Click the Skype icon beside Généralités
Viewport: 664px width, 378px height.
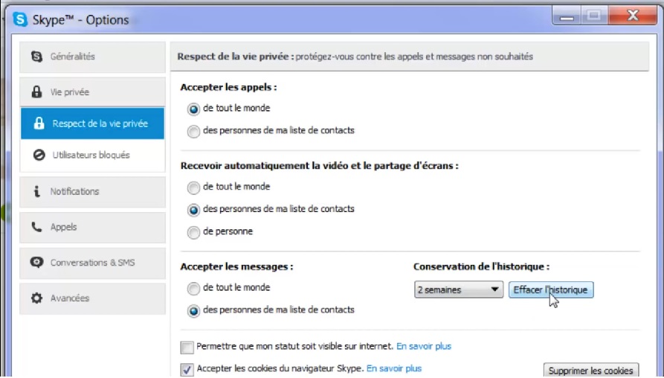click(37, 57)
